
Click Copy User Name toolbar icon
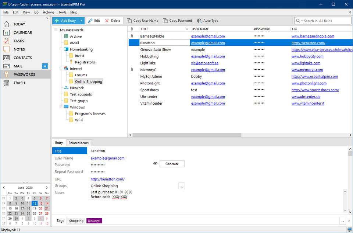[x=129, y=21]
